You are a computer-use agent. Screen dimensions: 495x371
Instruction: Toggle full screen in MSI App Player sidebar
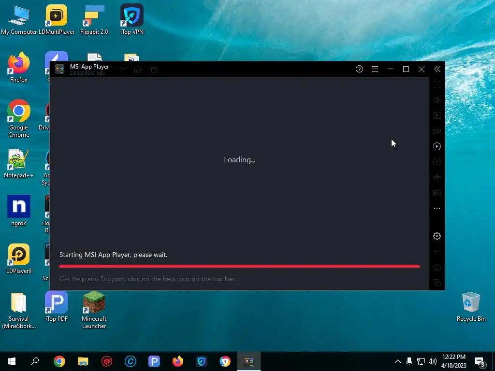(x=437, y=85)
